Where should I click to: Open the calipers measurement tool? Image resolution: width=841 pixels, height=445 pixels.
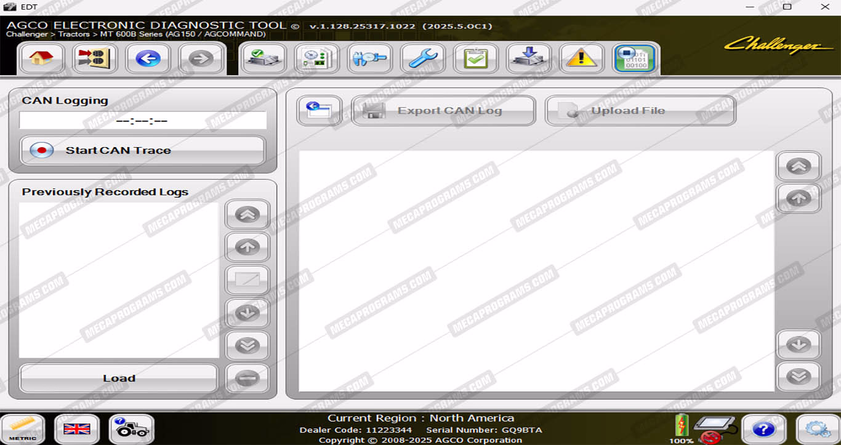point(369,58)
